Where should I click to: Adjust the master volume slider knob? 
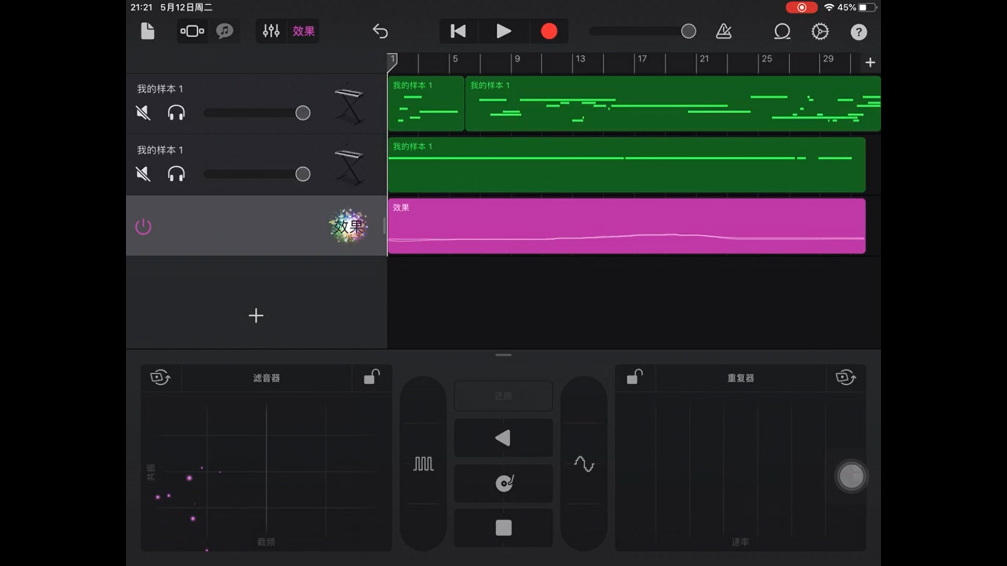(689, 31)
